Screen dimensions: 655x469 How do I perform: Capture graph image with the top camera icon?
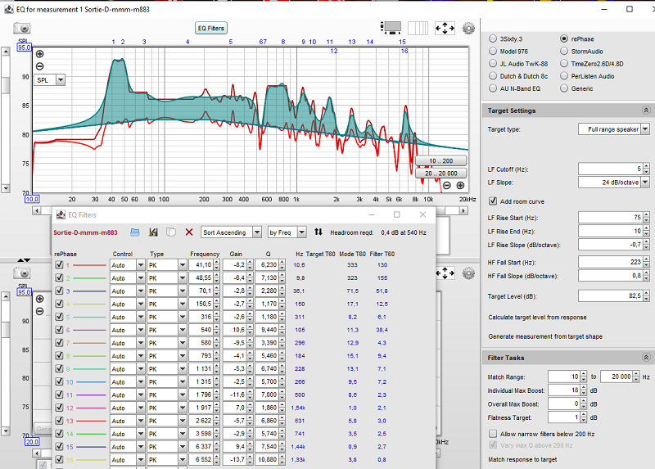tap(22, 29)
